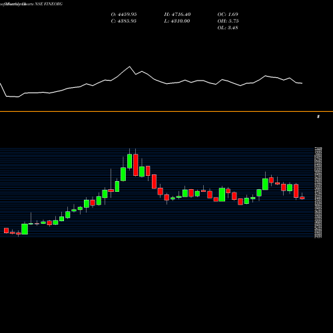This screenshot has width=333, height=333.
Task: Click the close price text "C: 4385.95"
Action: 124,21
